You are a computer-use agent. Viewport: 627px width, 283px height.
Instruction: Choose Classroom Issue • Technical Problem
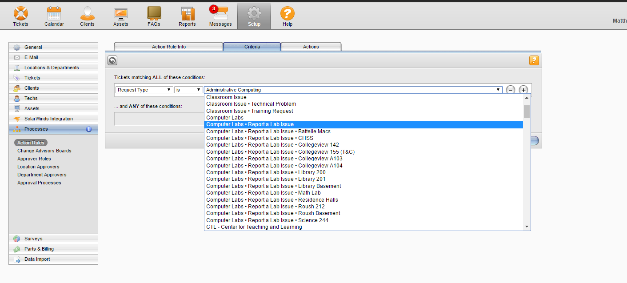tap(363, 104)
